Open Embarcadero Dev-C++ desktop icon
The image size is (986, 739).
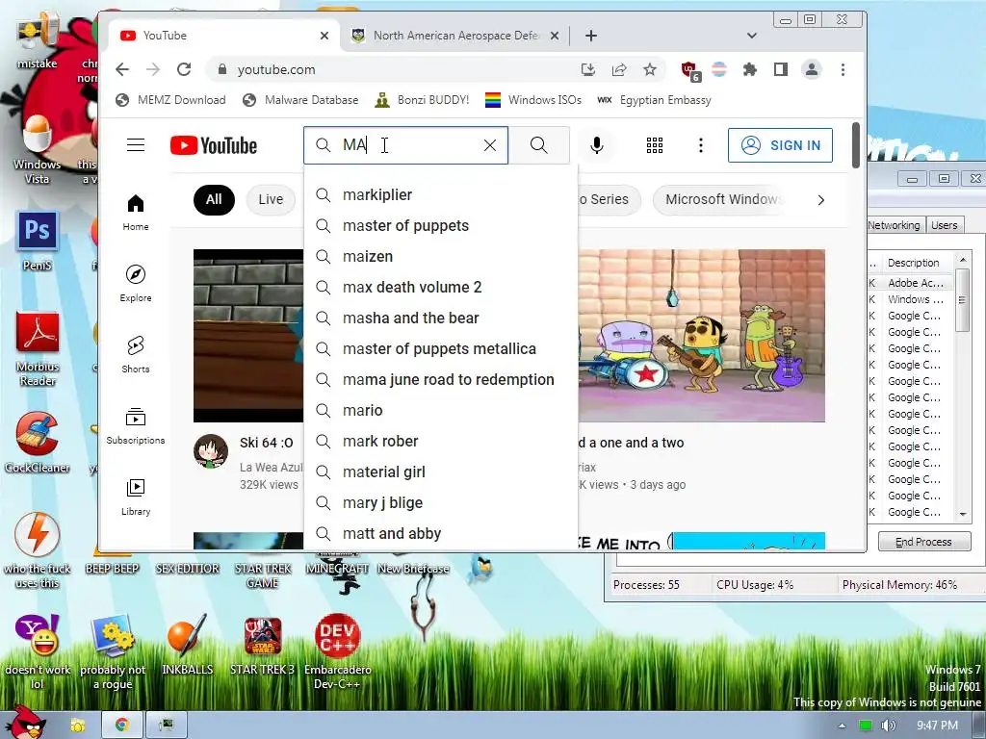(338, 652)
